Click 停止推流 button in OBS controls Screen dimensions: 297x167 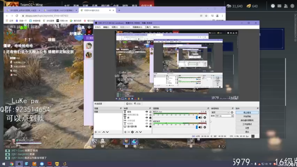coord(247,112)
